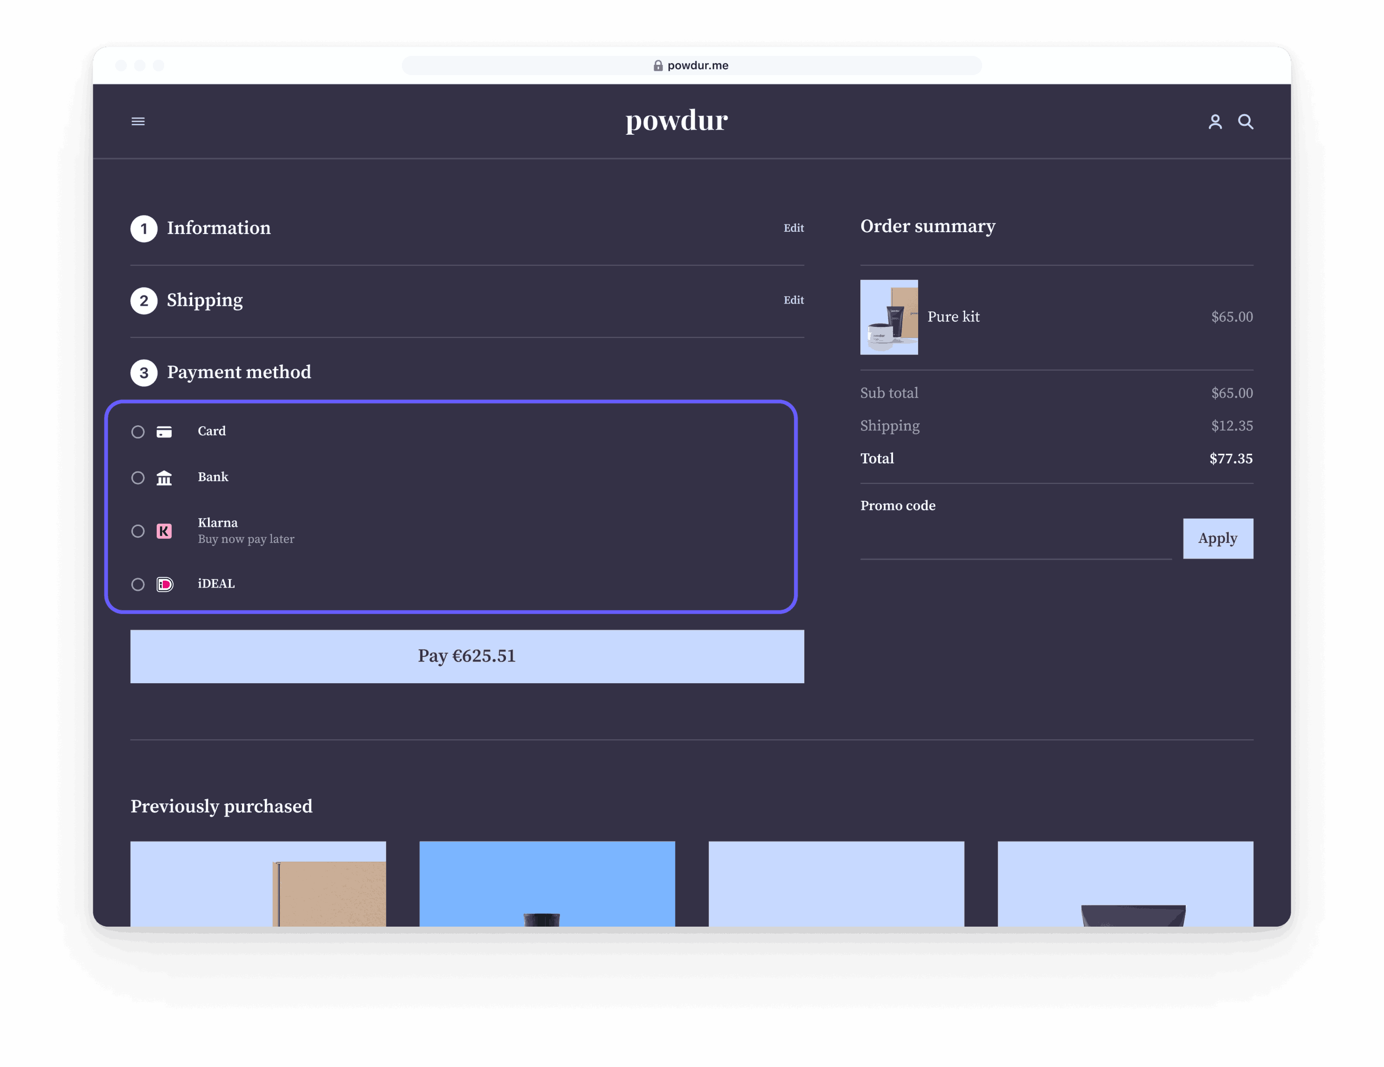The height and width of the screenshot is (1067, 1384).
Task: Open the search icon
Action: pos(1246,122)
